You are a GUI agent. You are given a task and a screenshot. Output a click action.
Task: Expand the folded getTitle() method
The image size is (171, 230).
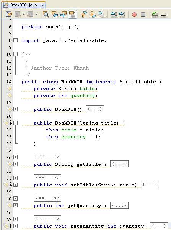click(15, 164)
